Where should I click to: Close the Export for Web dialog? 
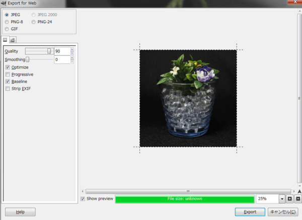click(294, 2)
